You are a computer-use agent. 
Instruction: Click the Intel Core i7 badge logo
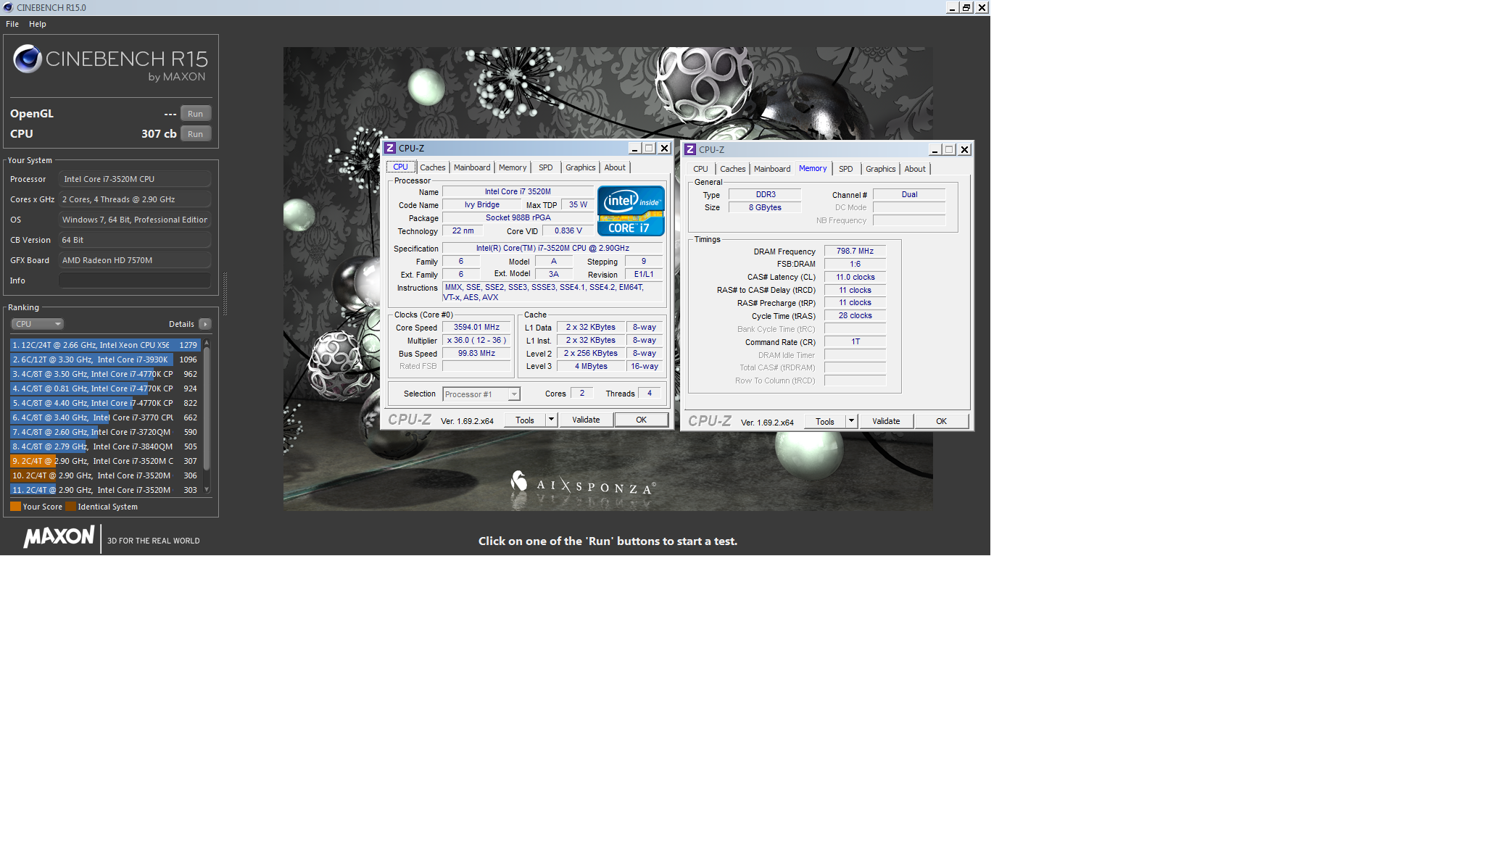pyautogui.click(x=631, y=211)
